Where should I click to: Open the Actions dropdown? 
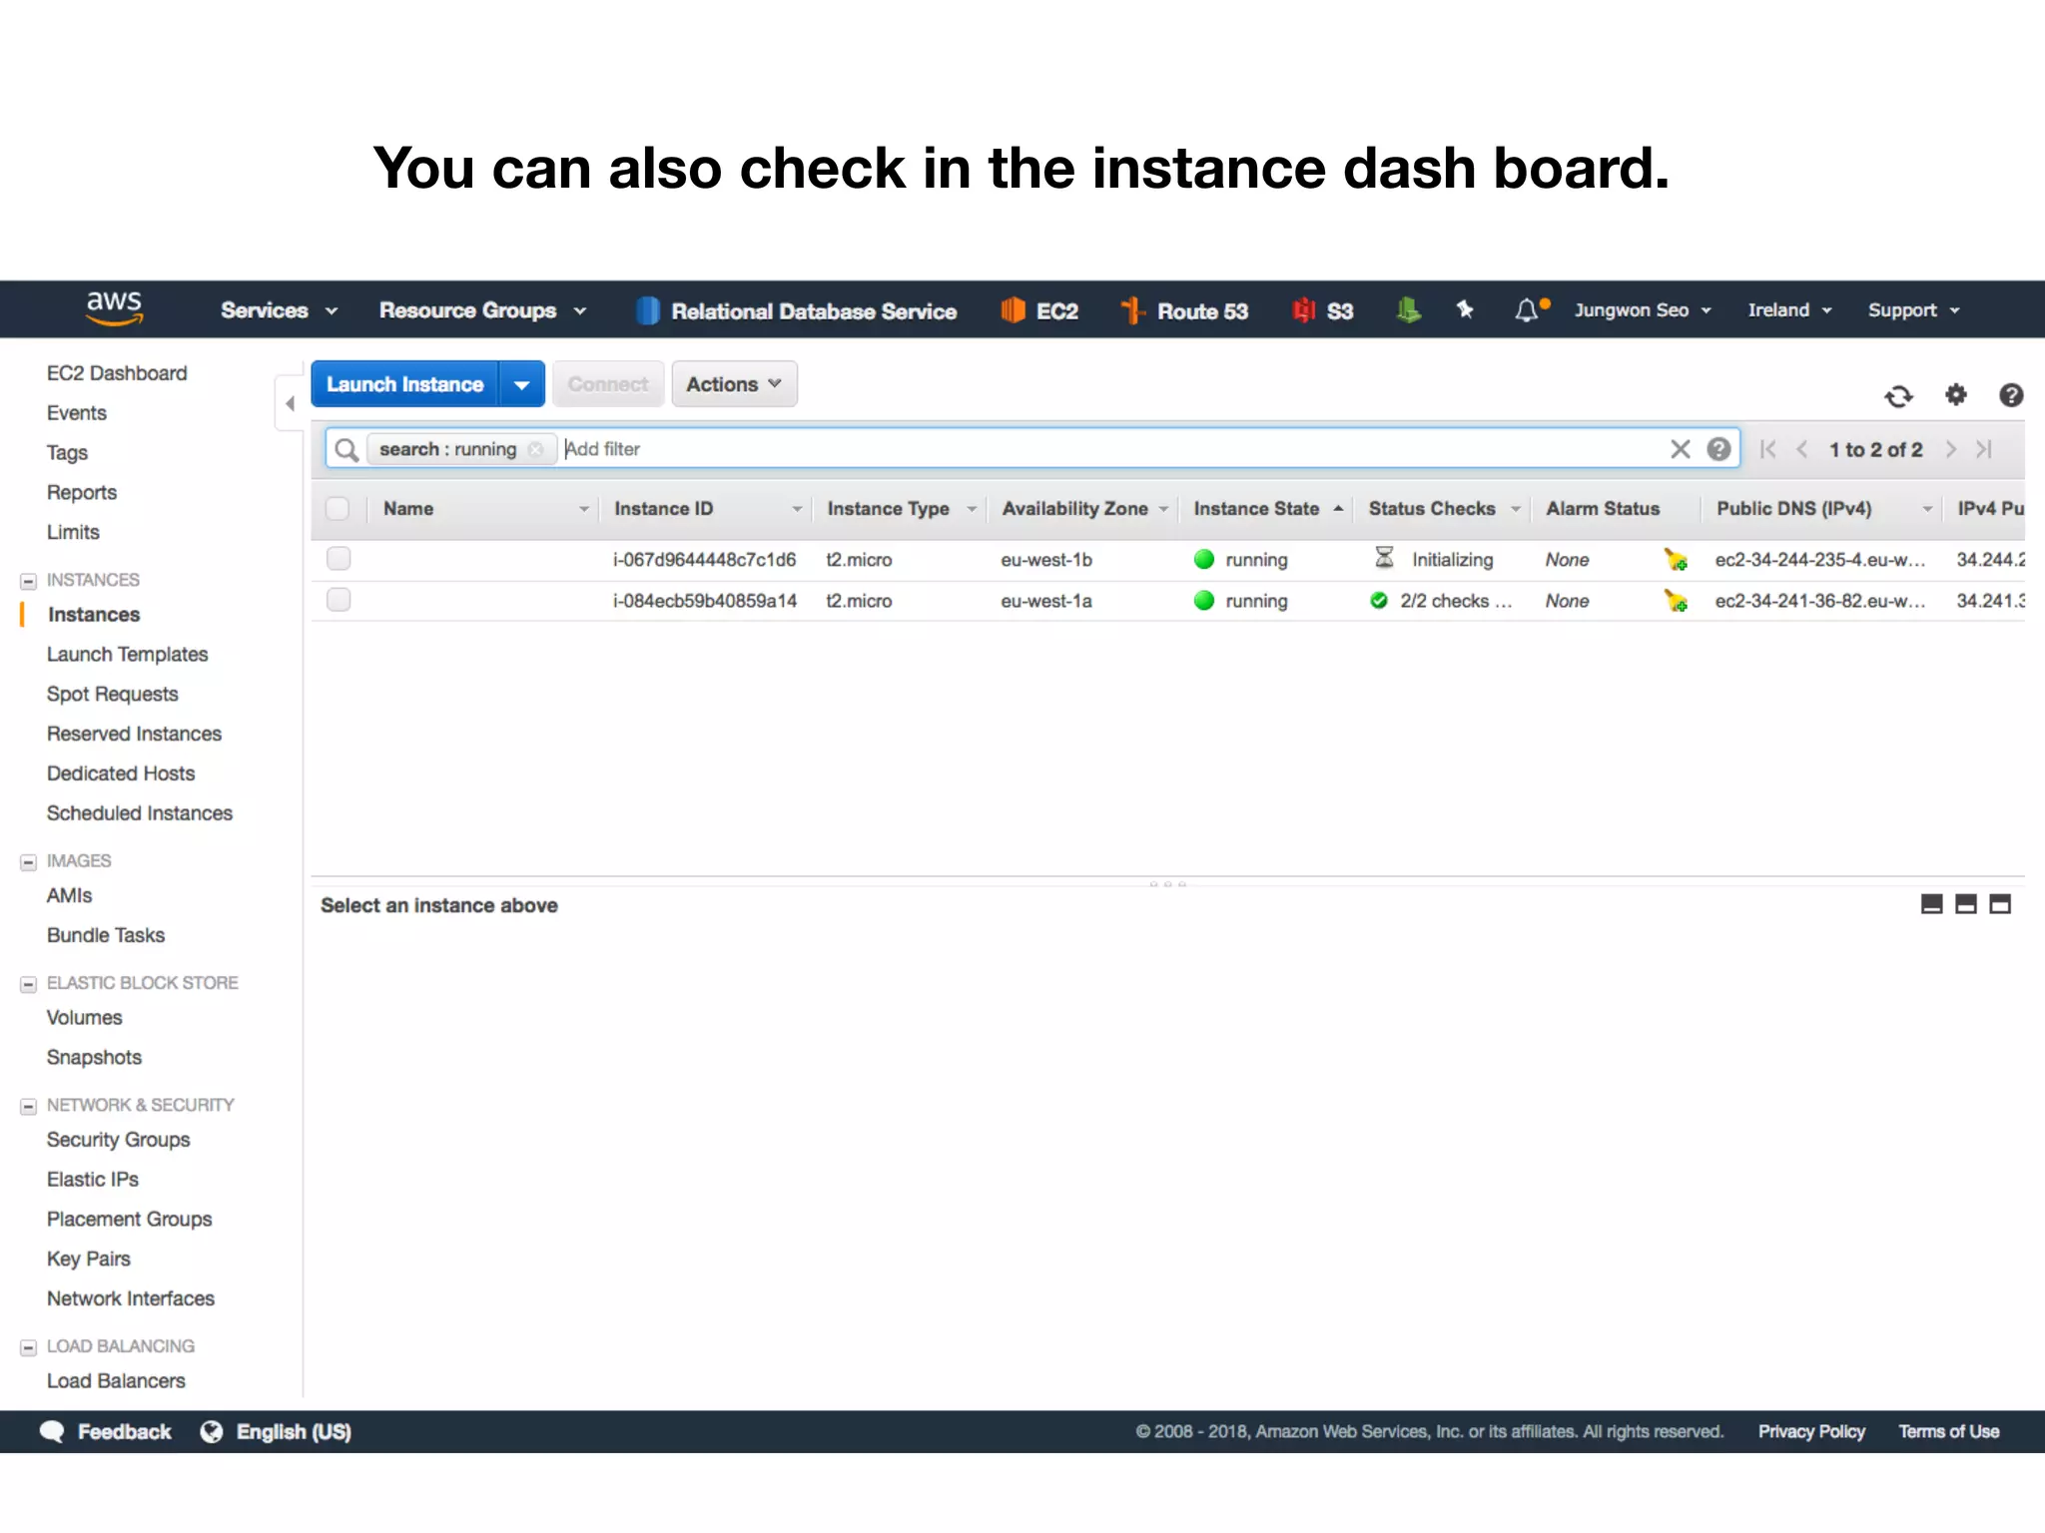(x=734, y=384)
